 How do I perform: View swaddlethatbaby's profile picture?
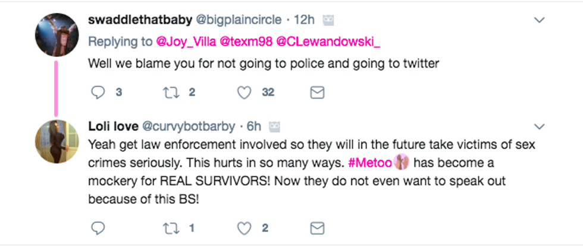point(57,35)
